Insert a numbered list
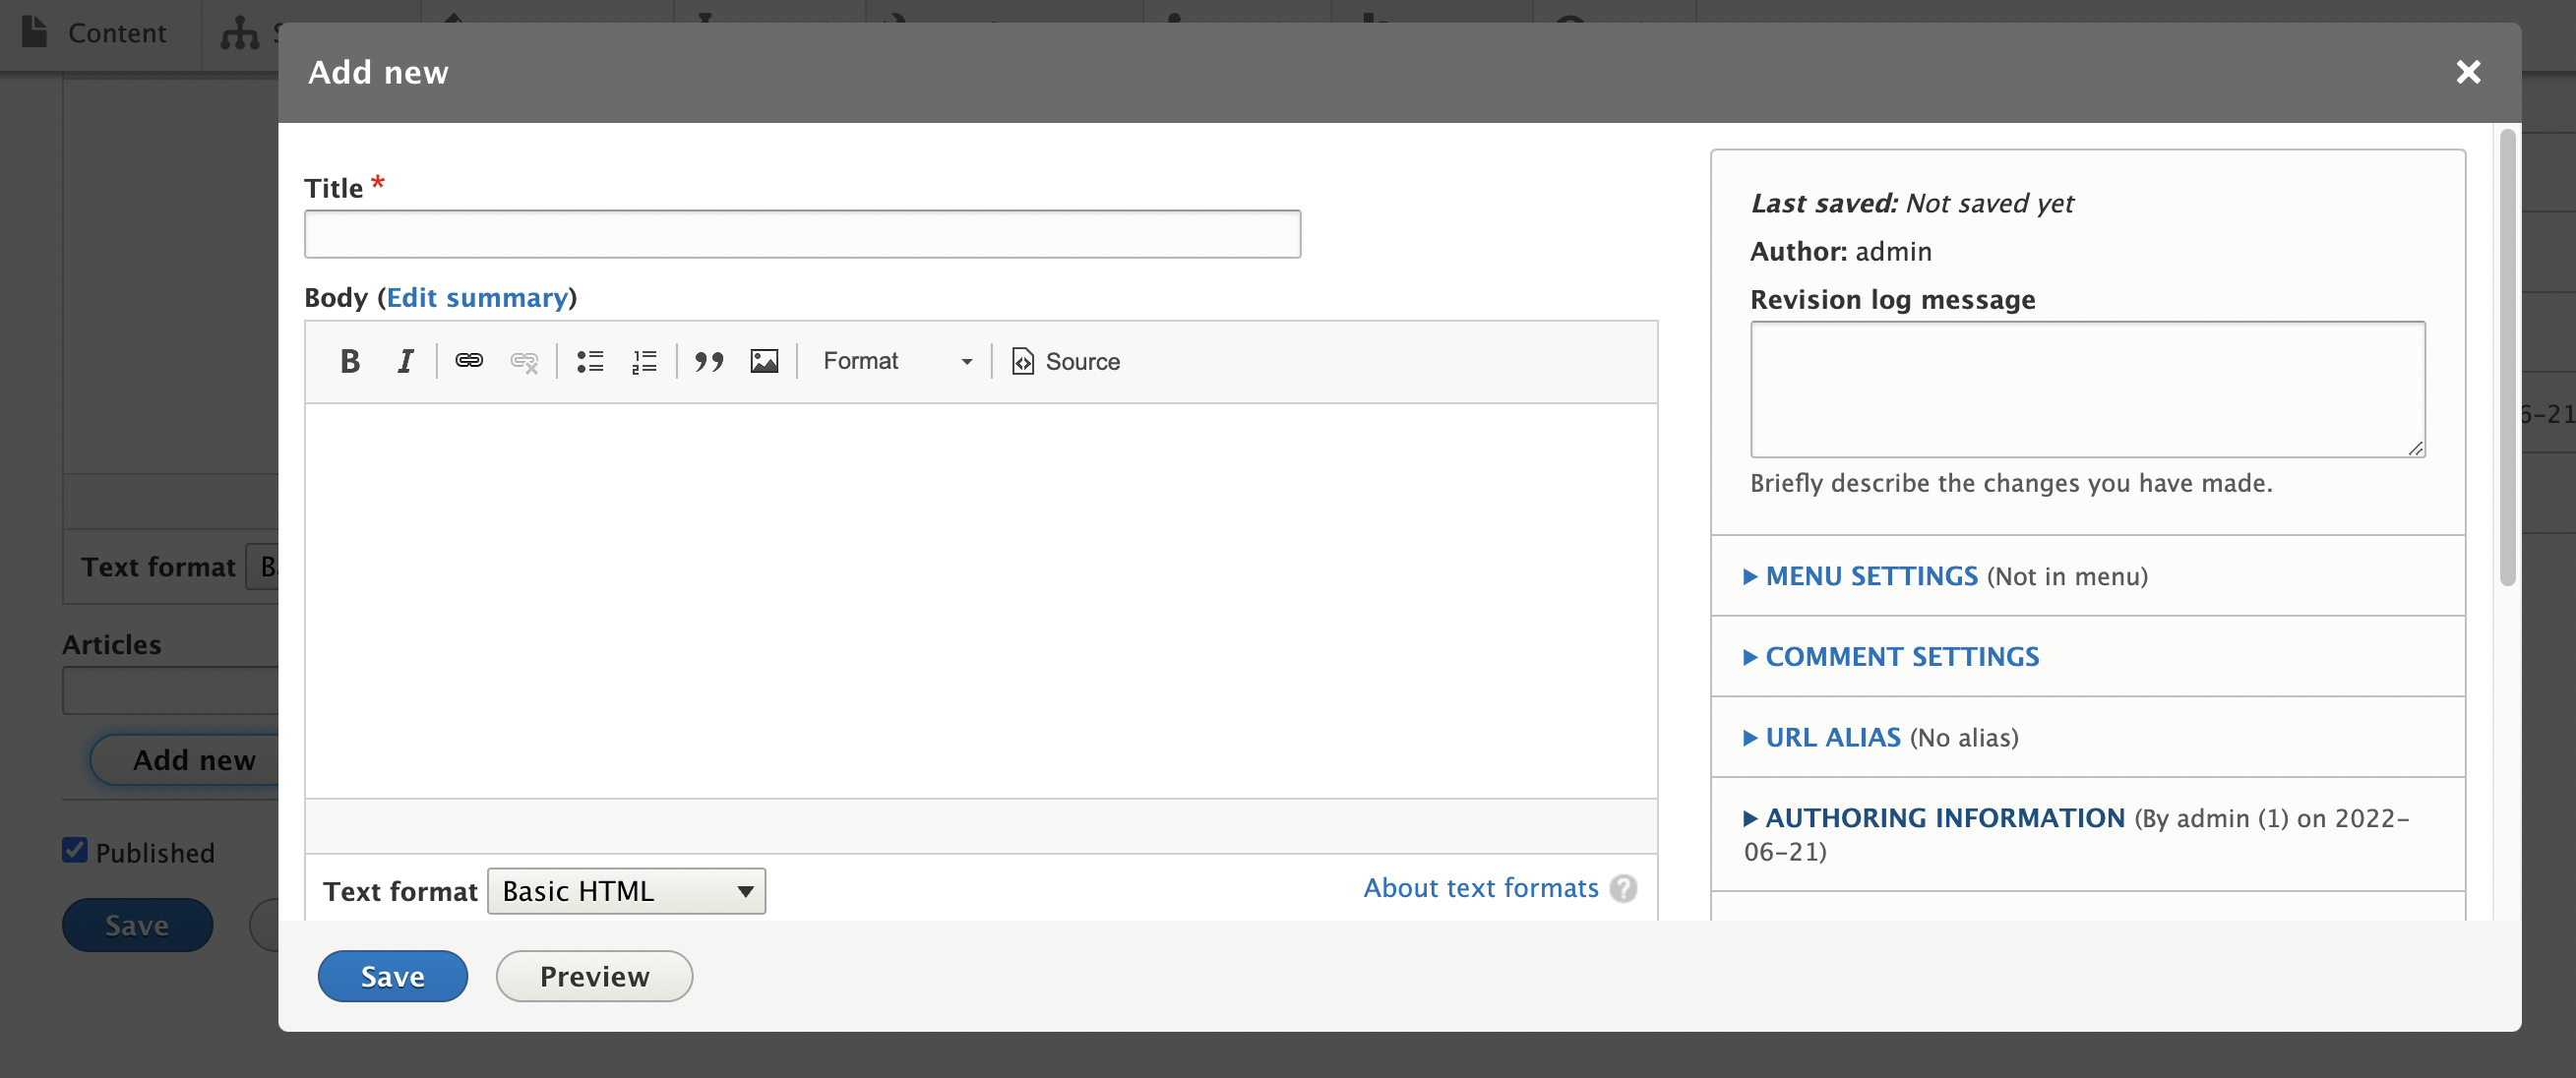Viewport: 2576px width, 1078px height. 644,361
